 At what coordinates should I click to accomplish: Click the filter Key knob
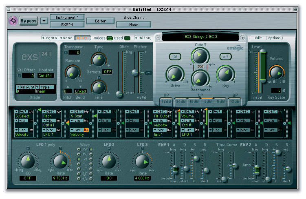coord(226,74)
